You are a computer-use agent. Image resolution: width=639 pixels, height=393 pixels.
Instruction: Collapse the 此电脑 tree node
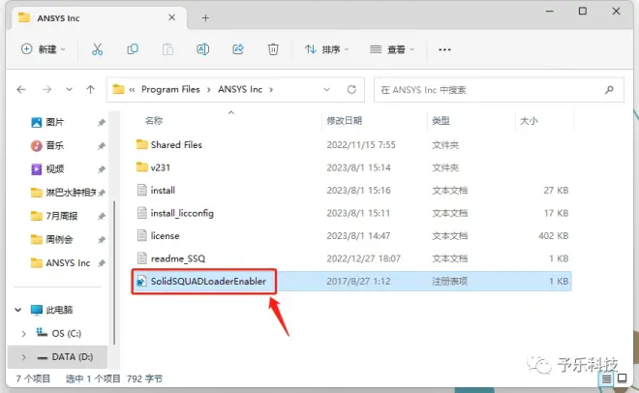tap(18, 310)
